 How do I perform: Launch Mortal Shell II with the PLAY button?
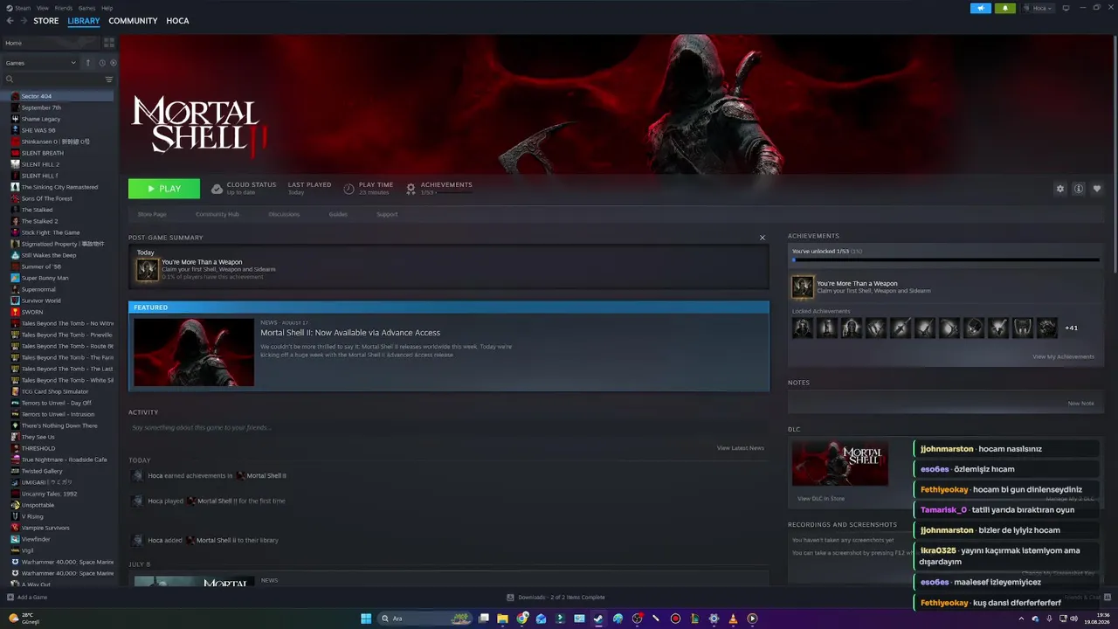coord(164,189)
